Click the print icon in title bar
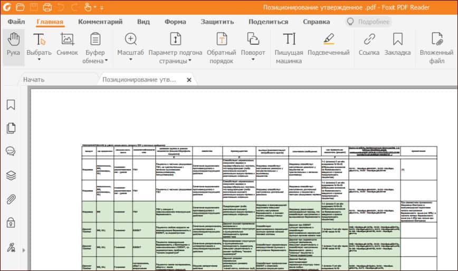Image resolution: width=458 pixels, height=271 pixels. (47, 7)
